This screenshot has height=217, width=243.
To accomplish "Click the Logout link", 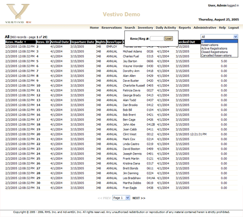I will point(233,28).
